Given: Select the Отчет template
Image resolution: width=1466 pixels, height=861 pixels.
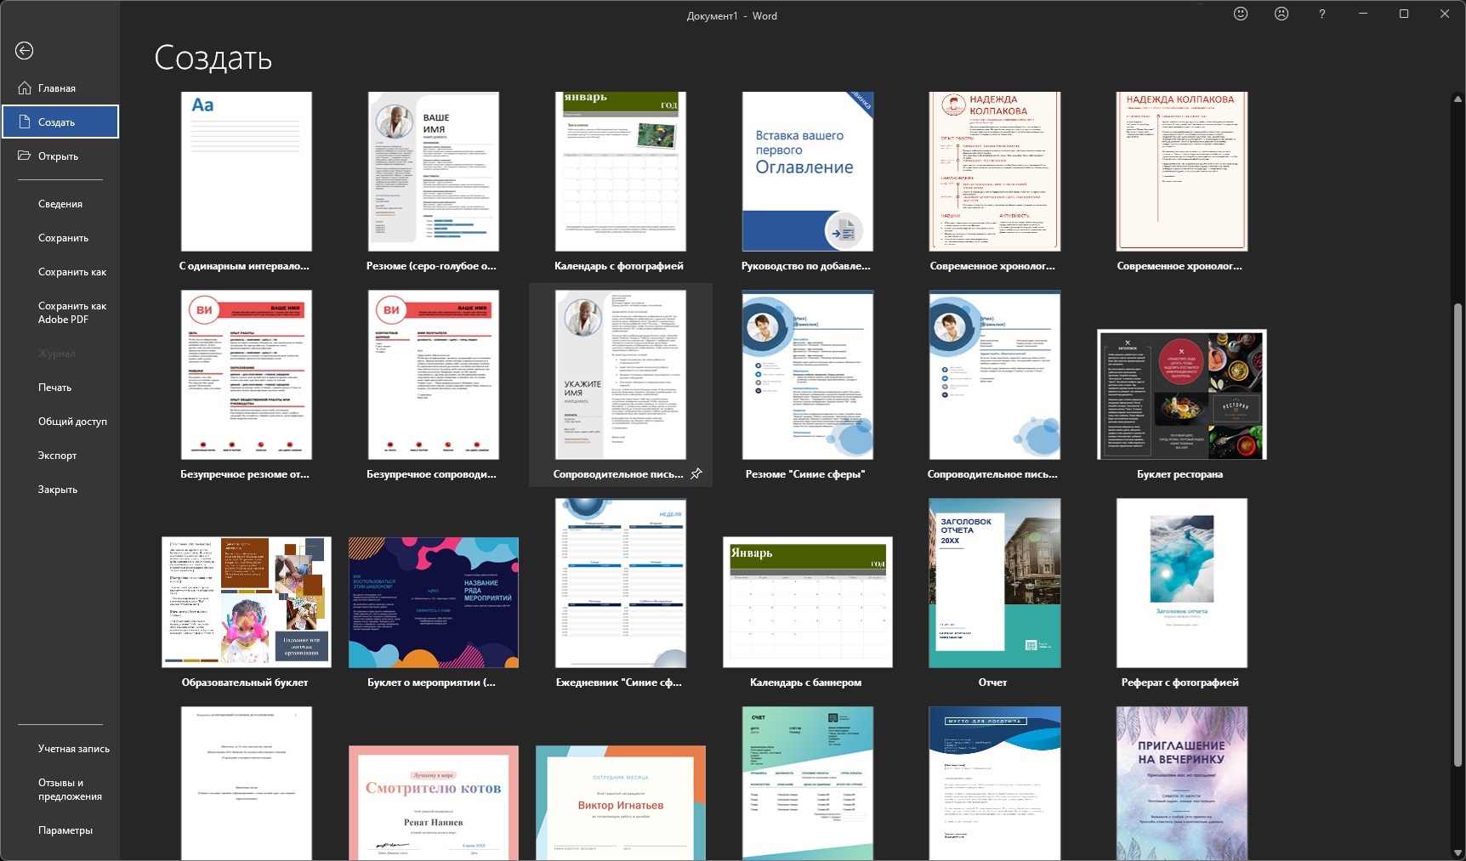Looking at the screenshot, I should [994, 583].
